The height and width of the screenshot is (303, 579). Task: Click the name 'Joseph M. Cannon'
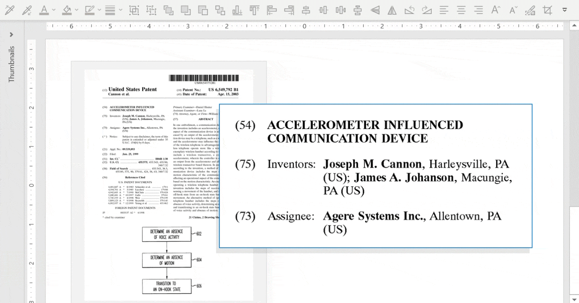click(x=372, y=164)
